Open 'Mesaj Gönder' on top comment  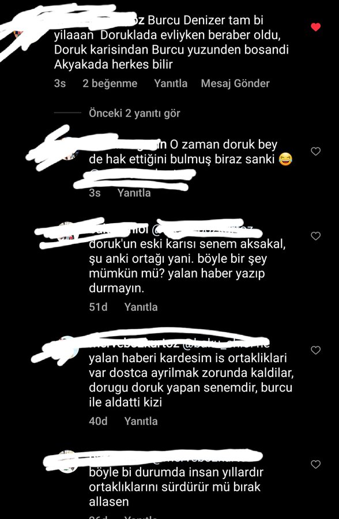click(235, 84)
